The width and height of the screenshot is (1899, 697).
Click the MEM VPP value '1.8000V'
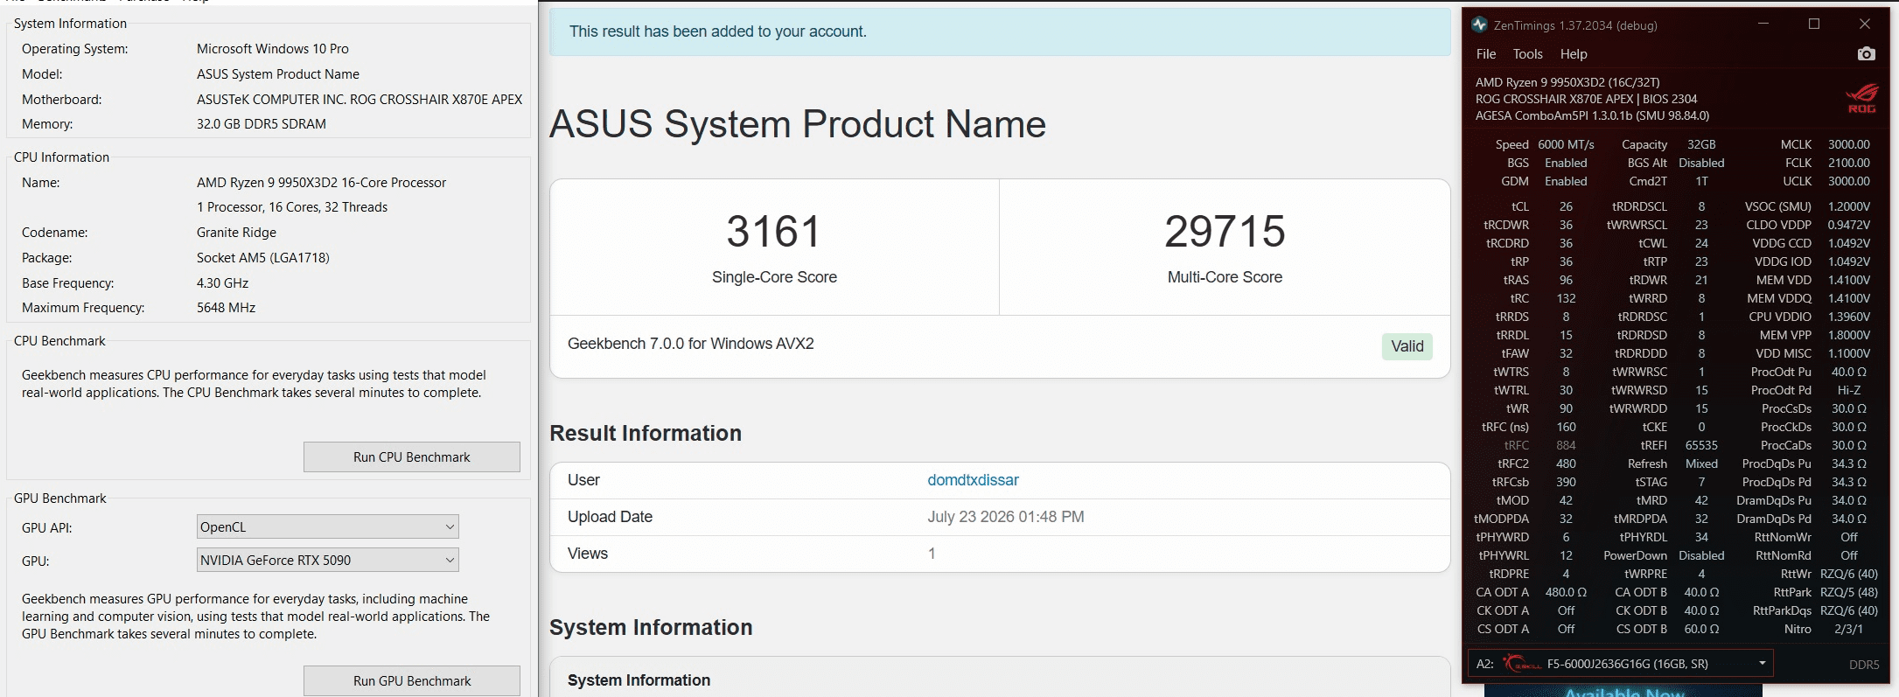[1849, 335]
